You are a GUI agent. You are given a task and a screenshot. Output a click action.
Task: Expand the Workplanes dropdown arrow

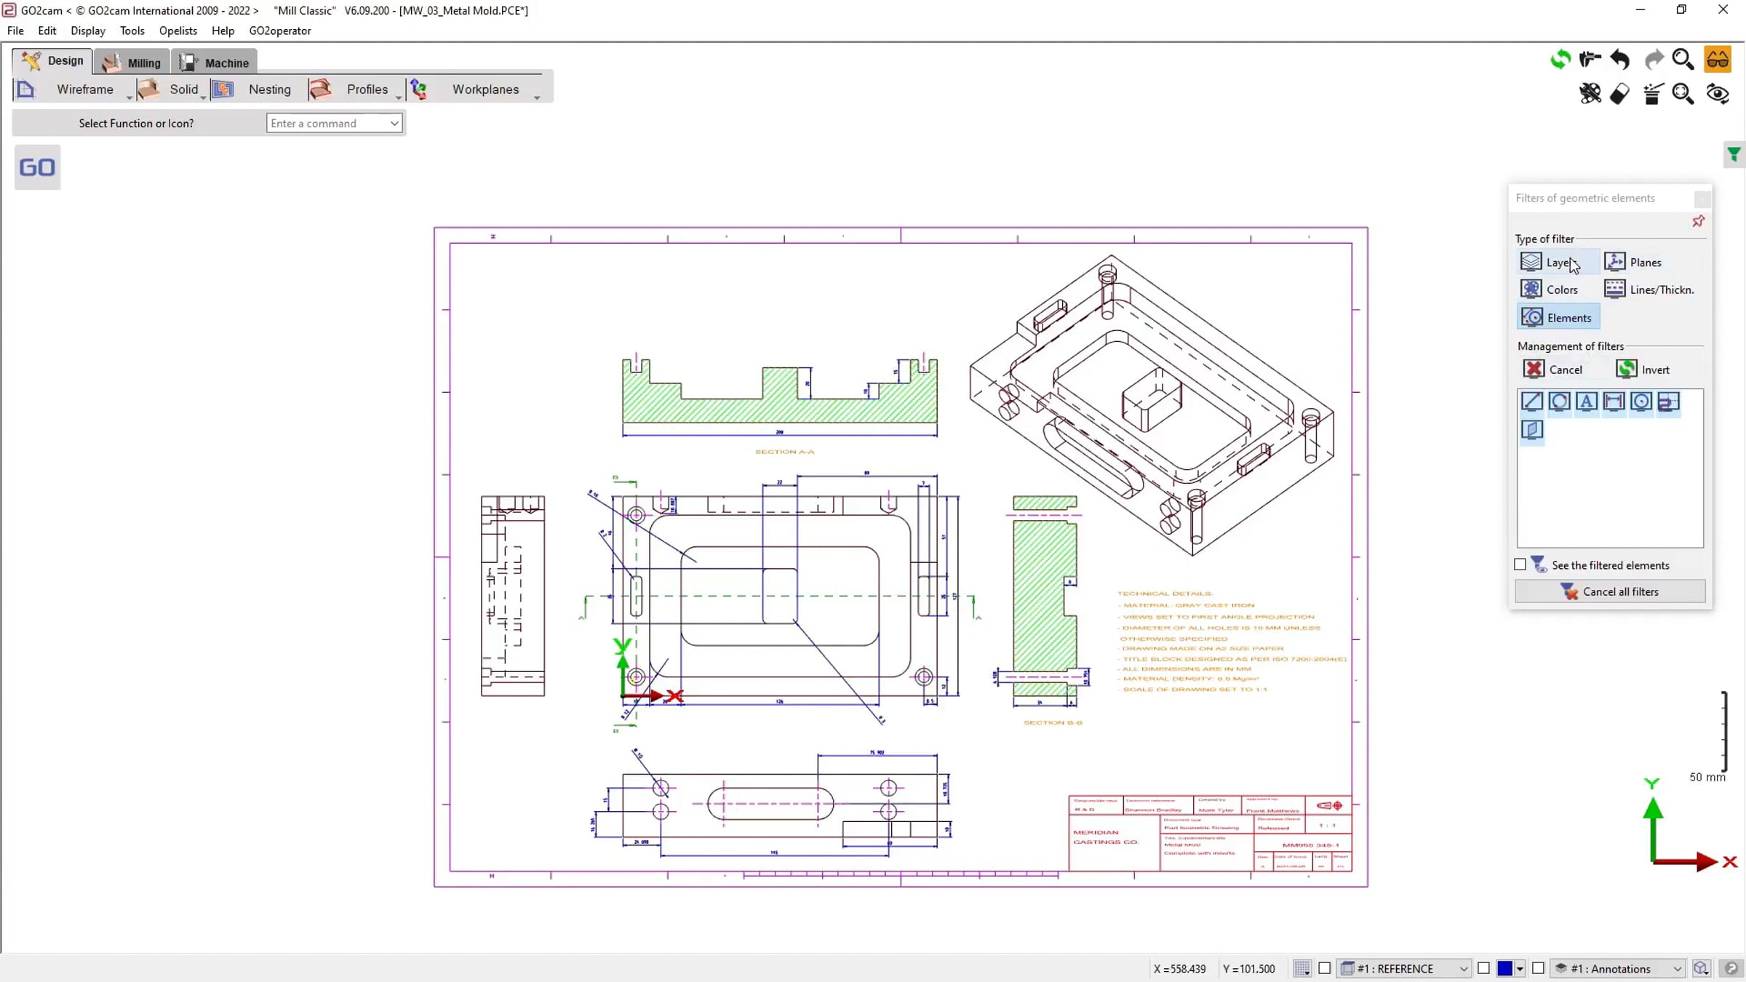click(537, 97)
